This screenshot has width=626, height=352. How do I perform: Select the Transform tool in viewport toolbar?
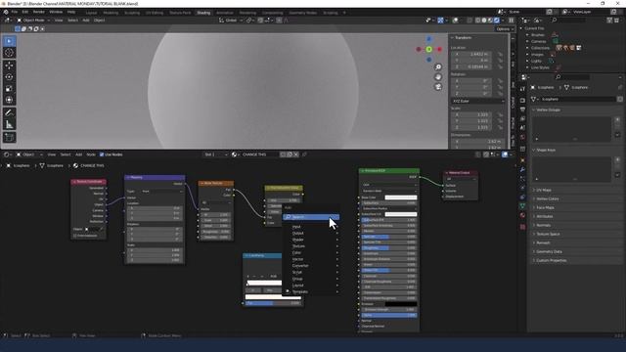point(10,100)
